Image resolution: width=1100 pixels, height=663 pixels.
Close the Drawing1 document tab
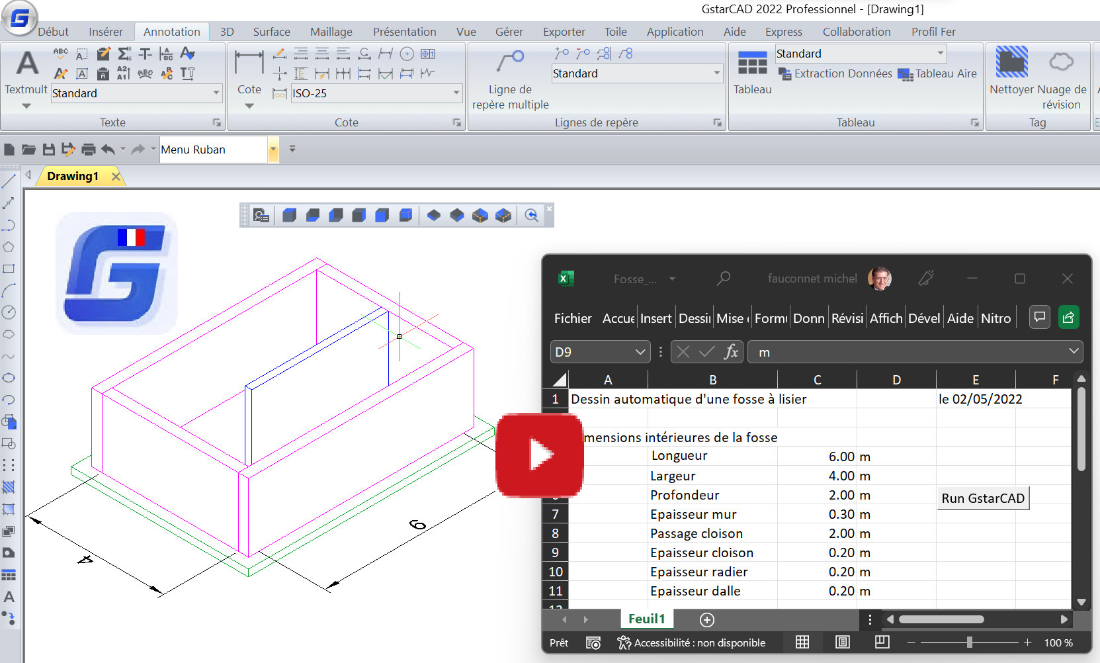116,176
